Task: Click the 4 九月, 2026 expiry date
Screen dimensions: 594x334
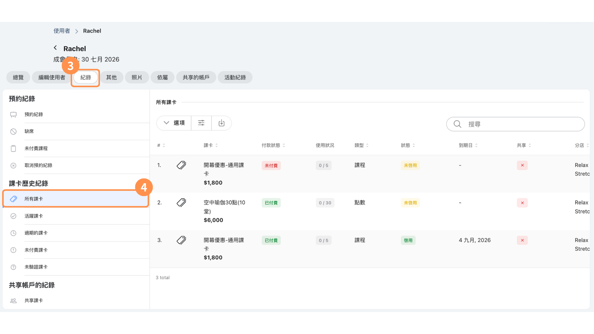Action: pyautogui.click(x=475, y=240)
